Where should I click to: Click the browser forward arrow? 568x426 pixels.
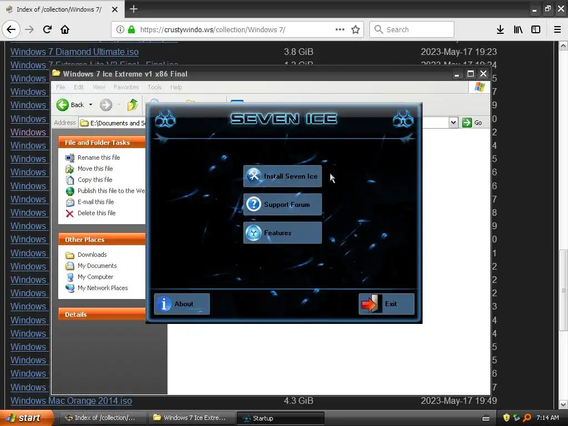coord(29,29)
